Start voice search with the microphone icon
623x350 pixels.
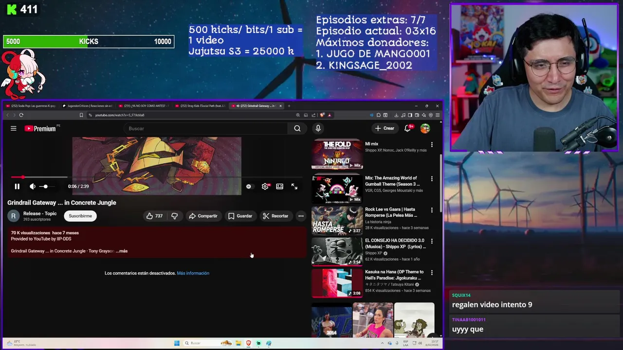pyautogui.click(x=318, y=128)
